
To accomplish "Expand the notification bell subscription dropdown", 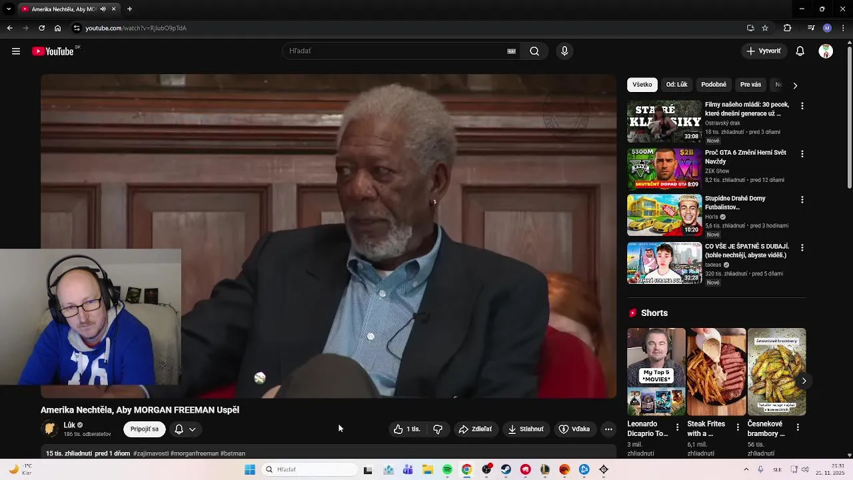I will tap(185, 429).
